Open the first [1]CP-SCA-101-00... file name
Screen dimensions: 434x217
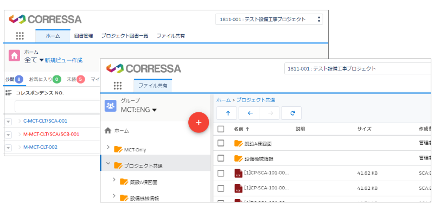pyautogui.click(x=266, y=173)
